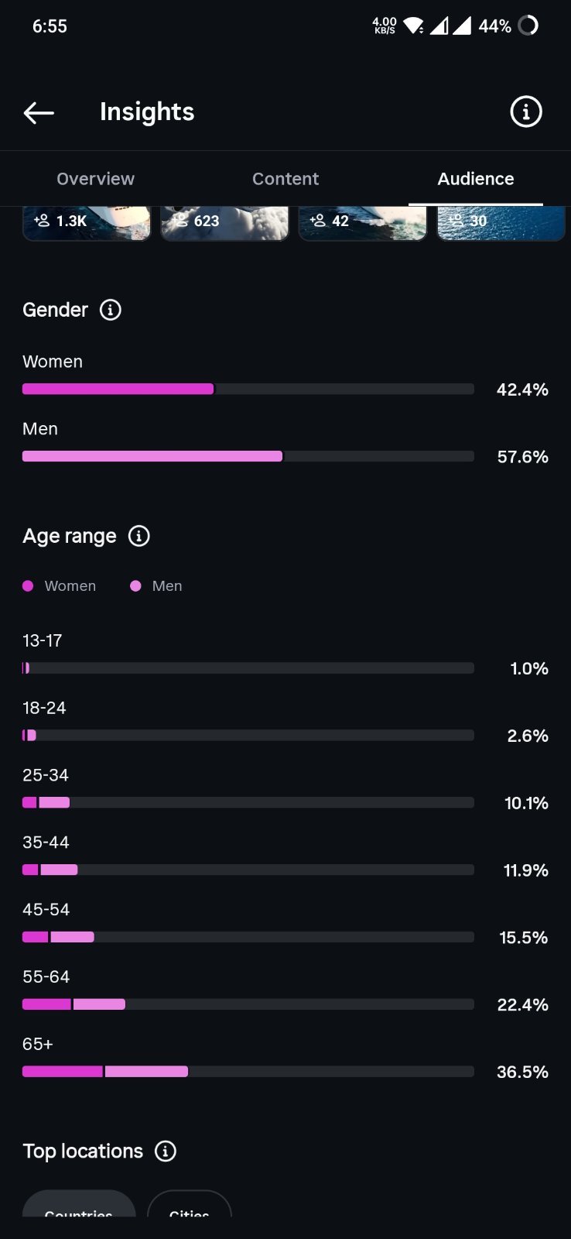Tap the info icon next to Gender

click(x=111, y=310)
